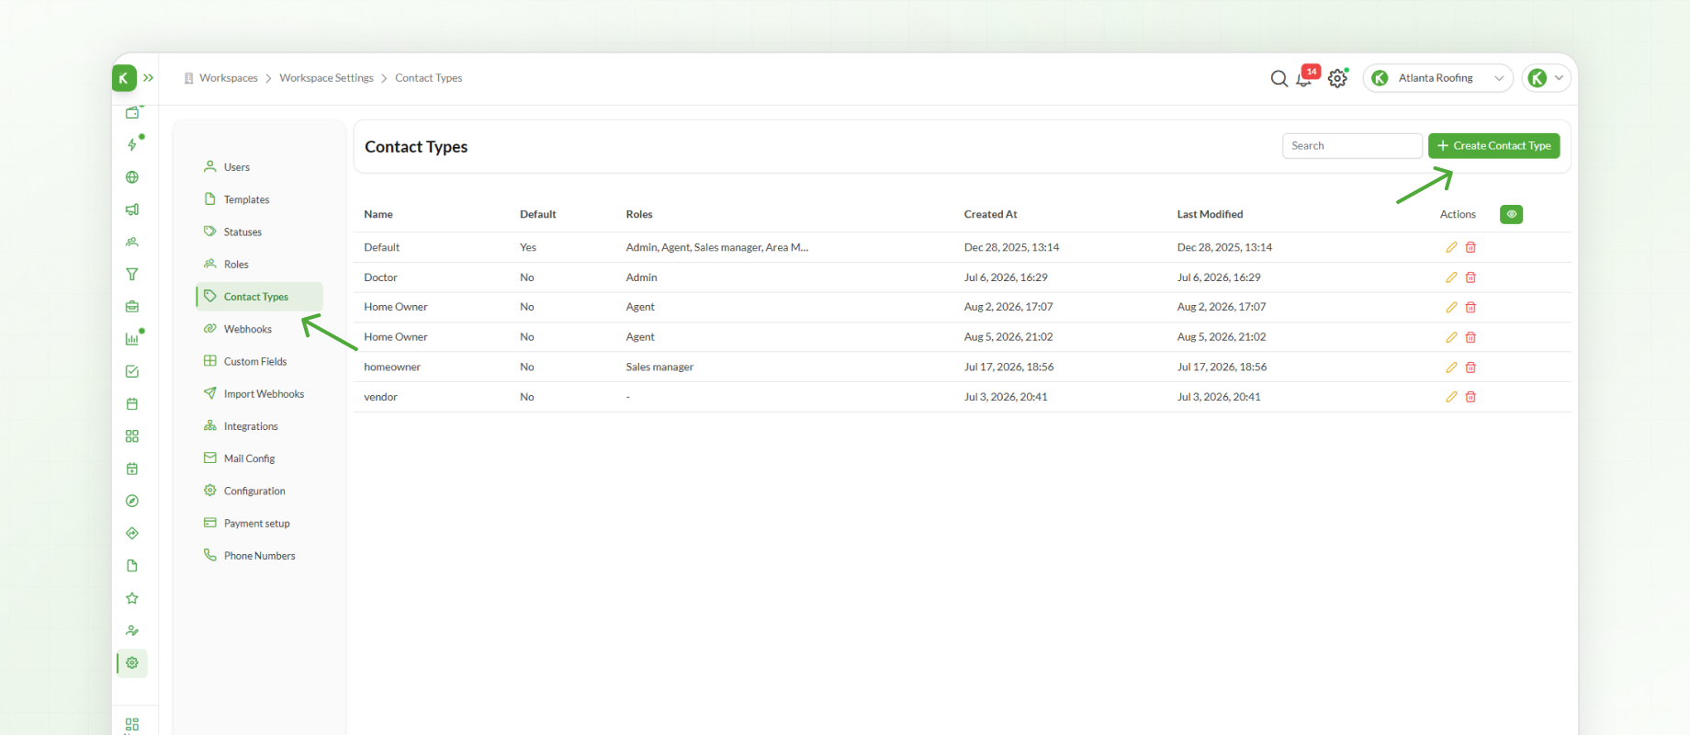The height and width of the screenshot is (735, 1690).
Task: Click the 'vendor' name cell
Action: [380, 397]
